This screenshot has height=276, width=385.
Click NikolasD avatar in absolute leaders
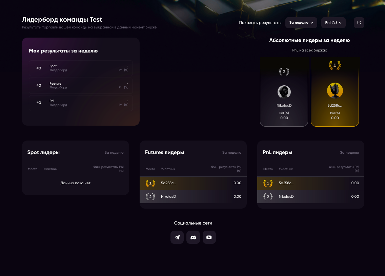pos(284,92)
